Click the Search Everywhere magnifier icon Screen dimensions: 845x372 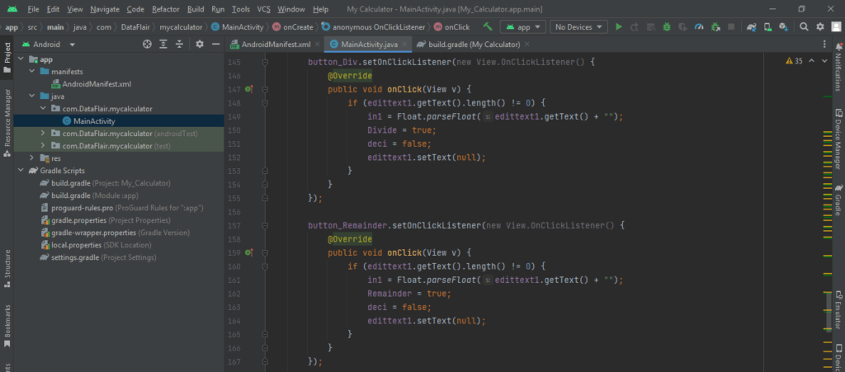tap(804, 27)
